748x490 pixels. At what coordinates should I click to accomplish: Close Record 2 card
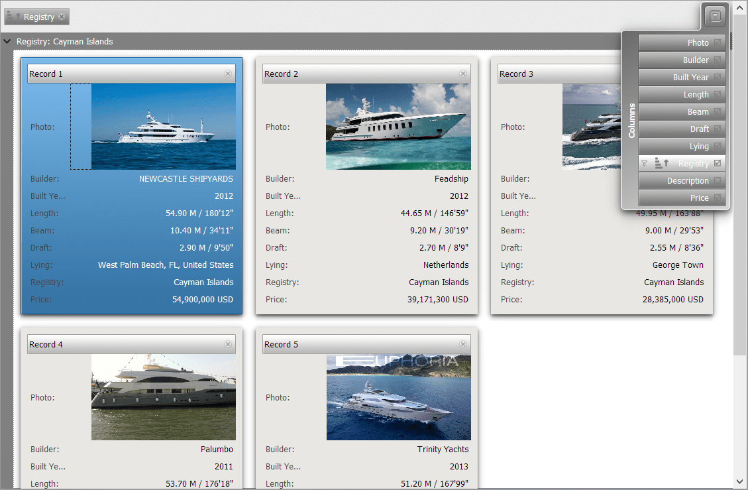click(463, 74)
